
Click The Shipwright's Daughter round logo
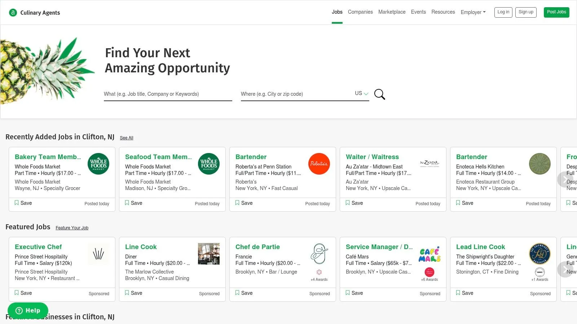click(x=540, y=254)
